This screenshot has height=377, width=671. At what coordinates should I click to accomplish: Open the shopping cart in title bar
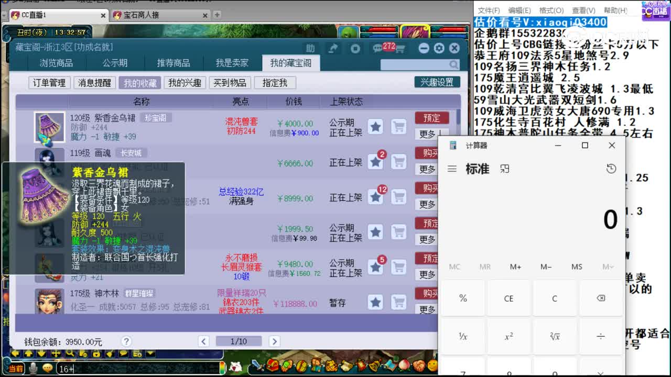click(x=401, y=49)
